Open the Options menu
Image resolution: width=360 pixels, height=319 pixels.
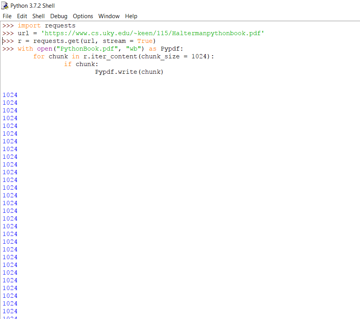click(x=83, y=16)
